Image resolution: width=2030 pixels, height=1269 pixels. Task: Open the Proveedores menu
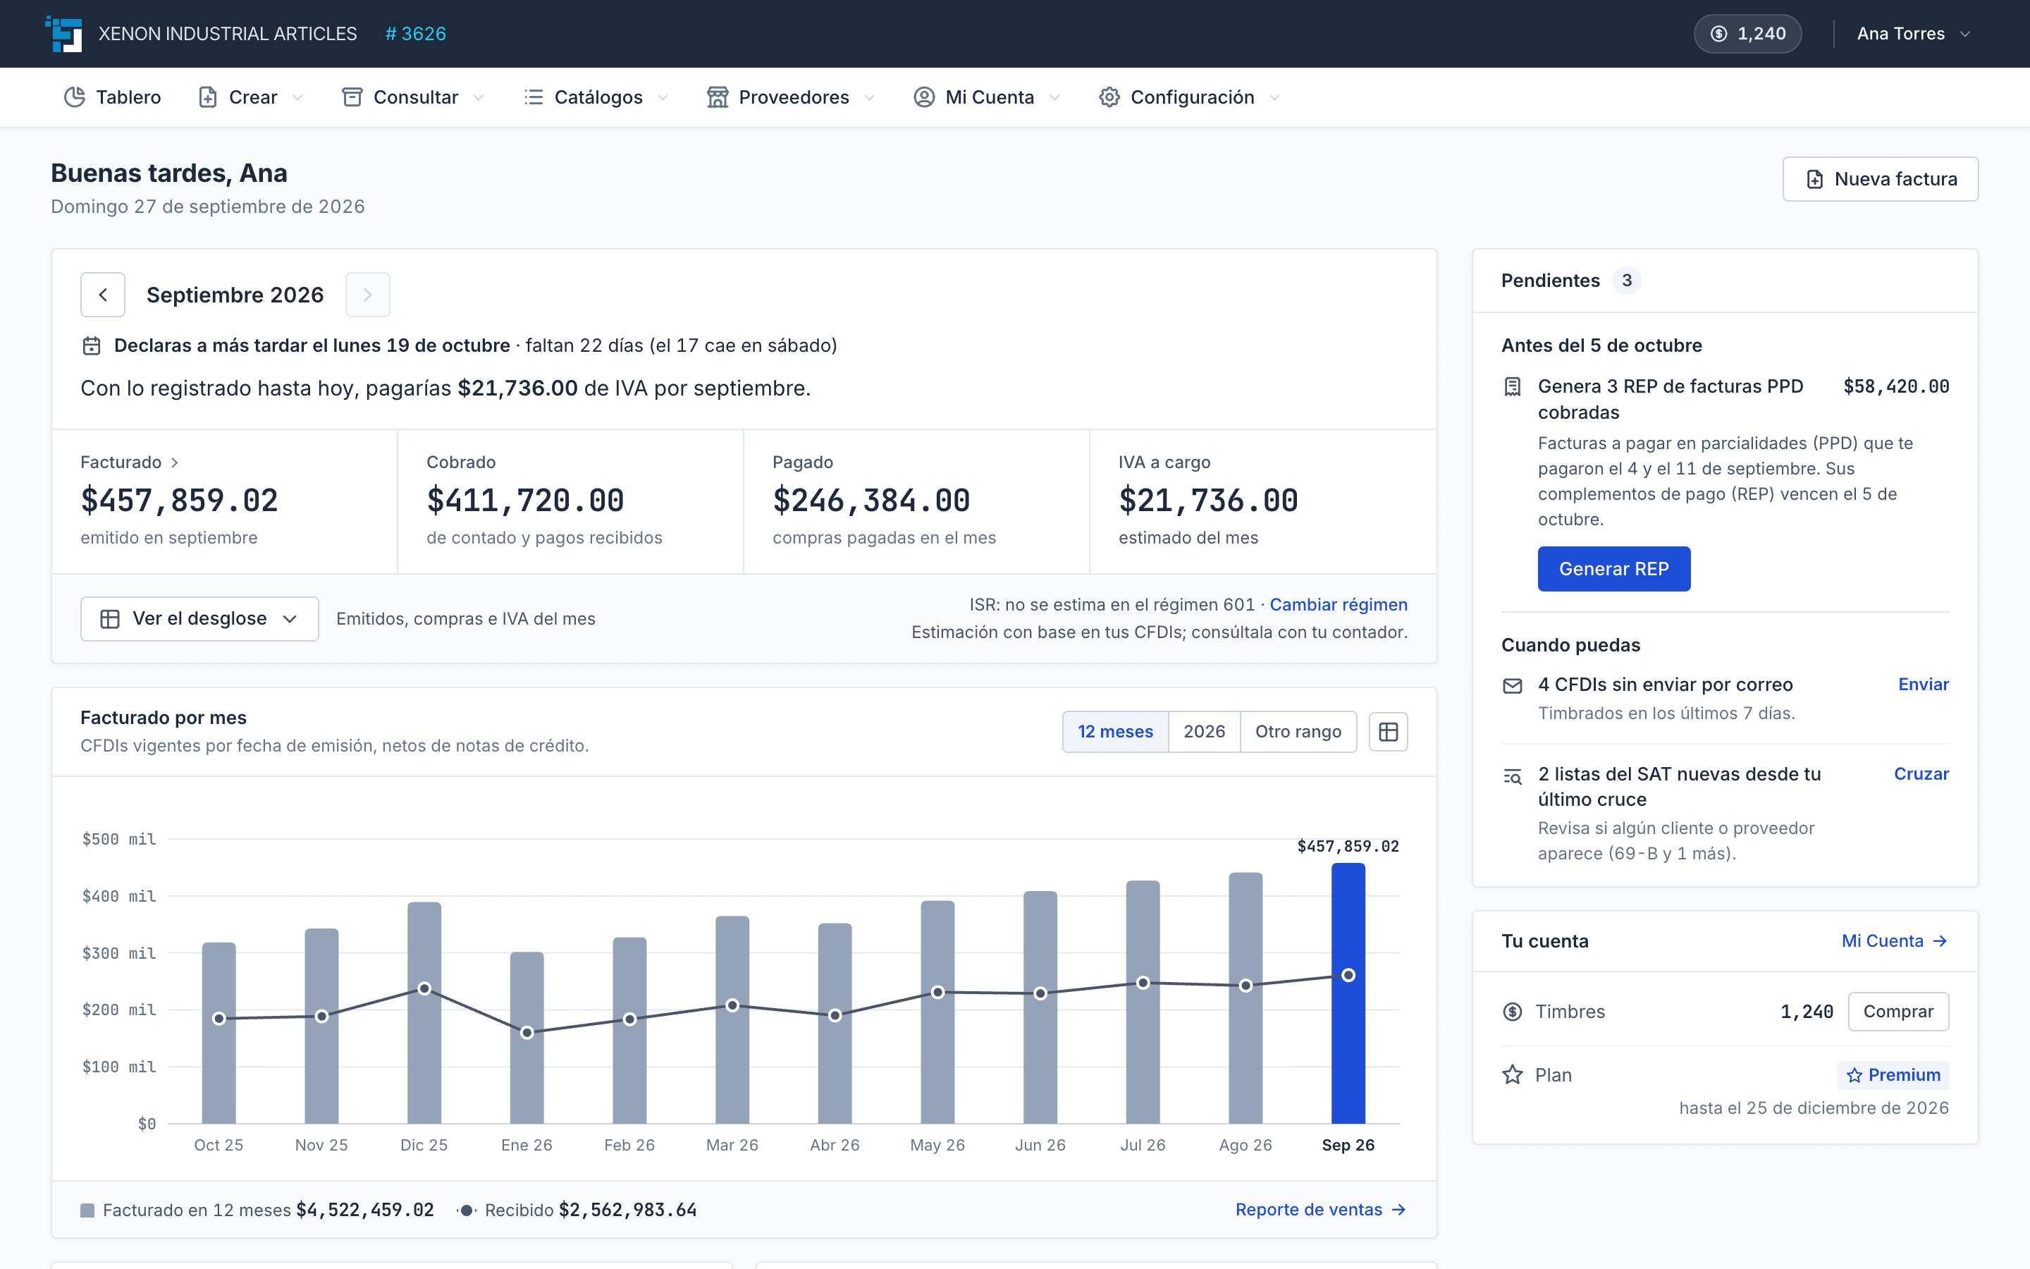[x=791, y=97]
